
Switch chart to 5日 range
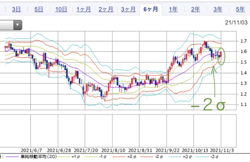[x=39, y=9]
